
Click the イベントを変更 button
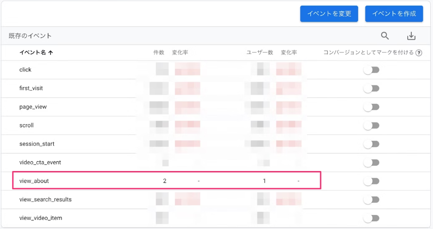(x=329, y=14)
